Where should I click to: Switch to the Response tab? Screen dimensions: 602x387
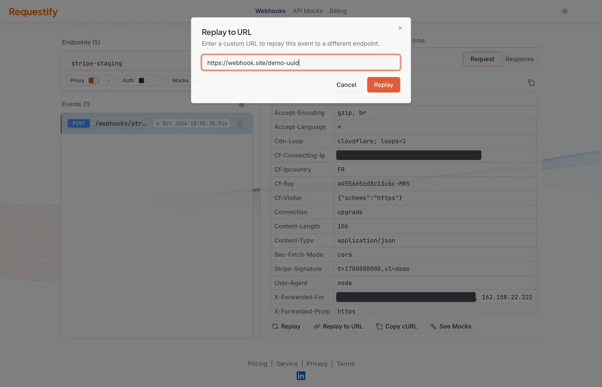pyautogui.click(x=519, y=59)
